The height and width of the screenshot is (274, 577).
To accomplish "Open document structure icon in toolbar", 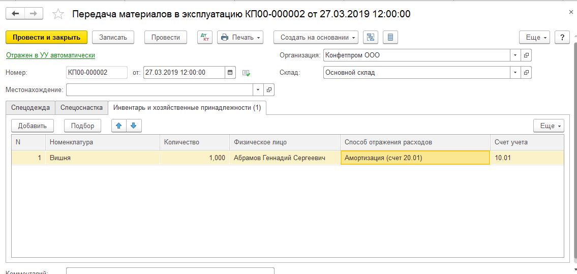I will (371, 38).
